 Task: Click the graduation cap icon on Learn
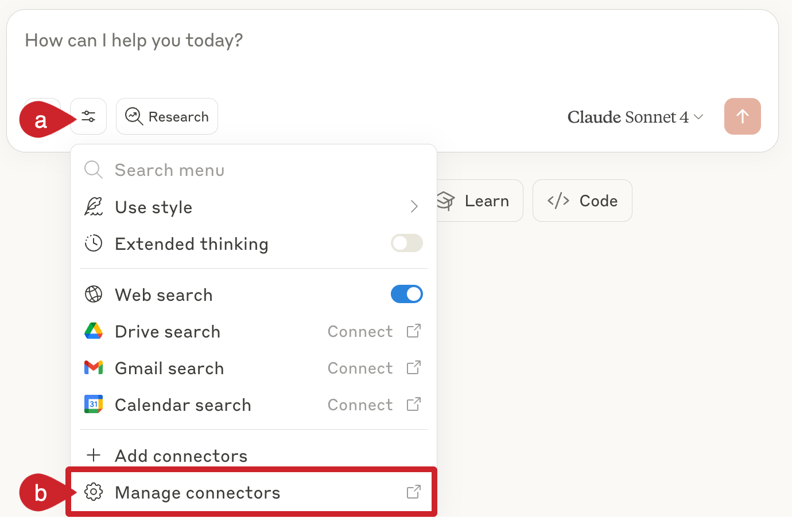(x=446, y=201)
